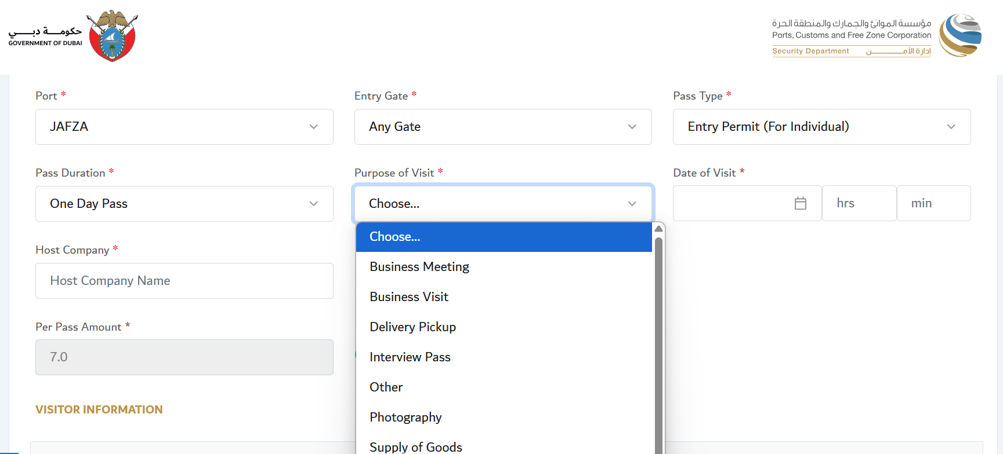Click the scroll-up arrow in the dropdown list

(658, 229)
